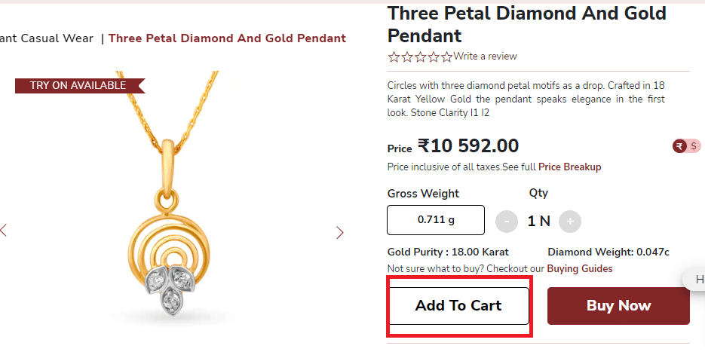Open the Buying Guides link
The height and width of the screenshot is (361, 705).
[x=579, y=268]
